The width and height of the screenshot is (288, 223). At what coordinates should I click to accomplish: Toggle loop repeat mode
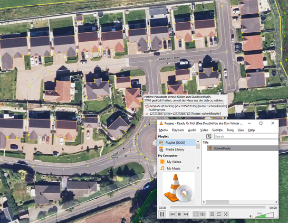coord(219,214)
